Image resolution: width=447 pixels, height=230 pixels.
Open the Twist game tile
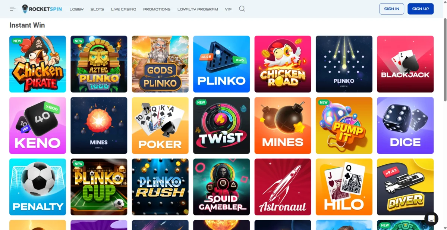[221, 125]
